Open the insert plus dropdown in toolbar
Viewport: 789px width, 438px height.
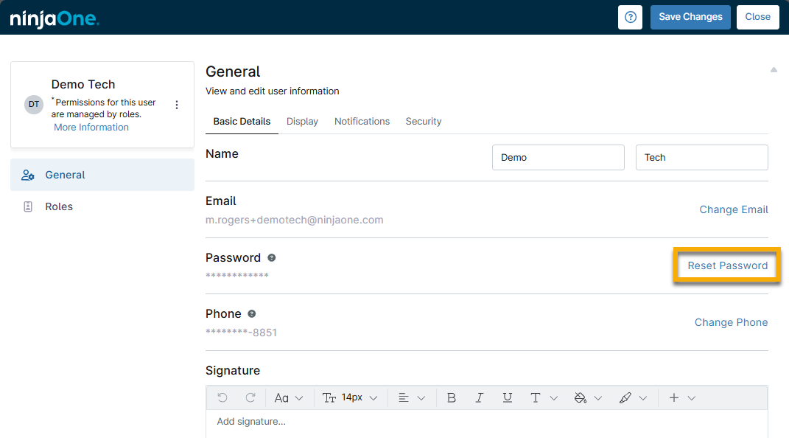(681, 397)
